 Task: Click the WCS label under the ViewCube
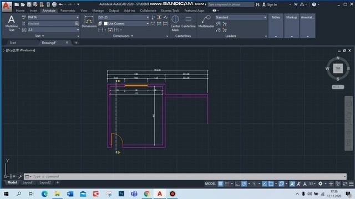338,87
